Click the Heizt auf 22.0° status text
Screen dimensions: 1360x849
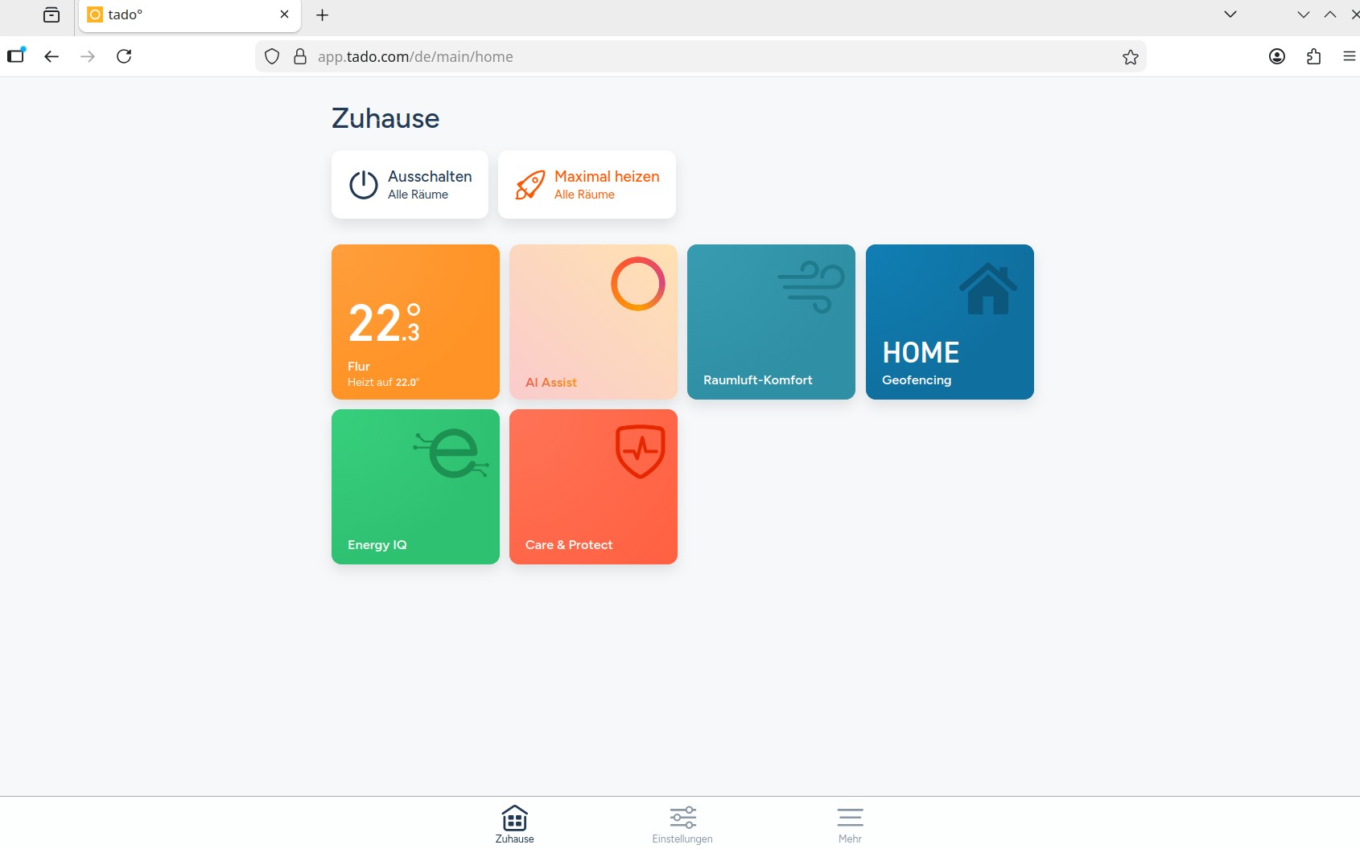click(x=383, y=383)
